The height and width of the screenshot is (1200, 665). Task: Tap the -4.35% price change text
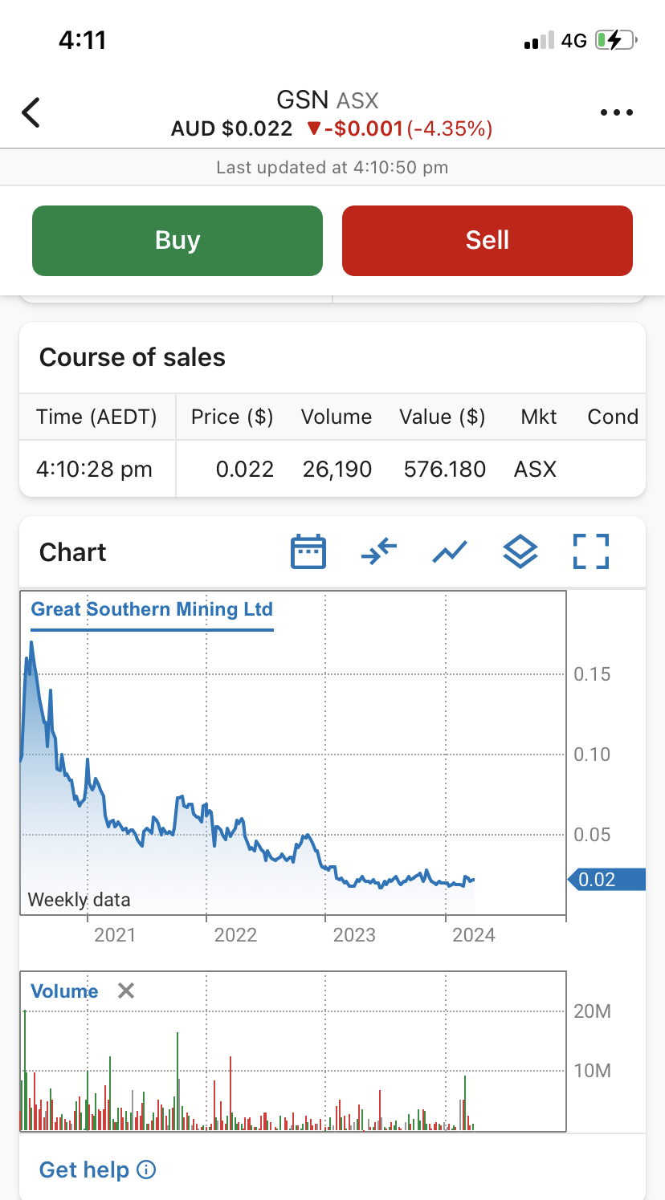(450, 128)
